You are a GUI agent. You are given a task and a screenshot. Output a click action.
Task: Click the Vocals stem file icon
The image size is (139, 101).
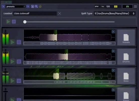coord(126,37)
